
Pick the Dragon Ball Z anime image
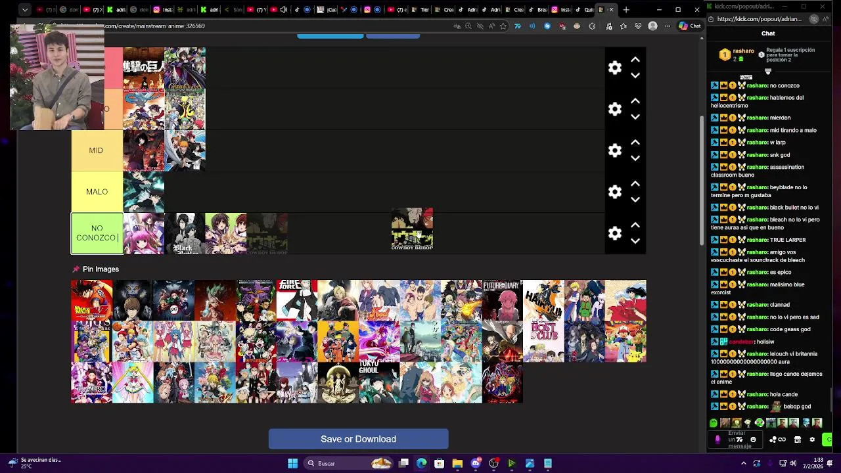click(91, 300)
